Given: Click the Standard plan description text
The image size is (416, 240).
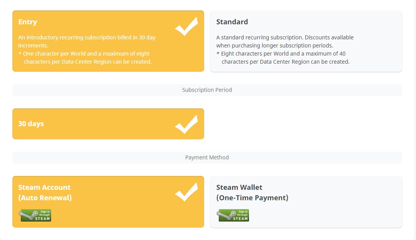Looking at the screenshot, I should click(x=285, y=41).
